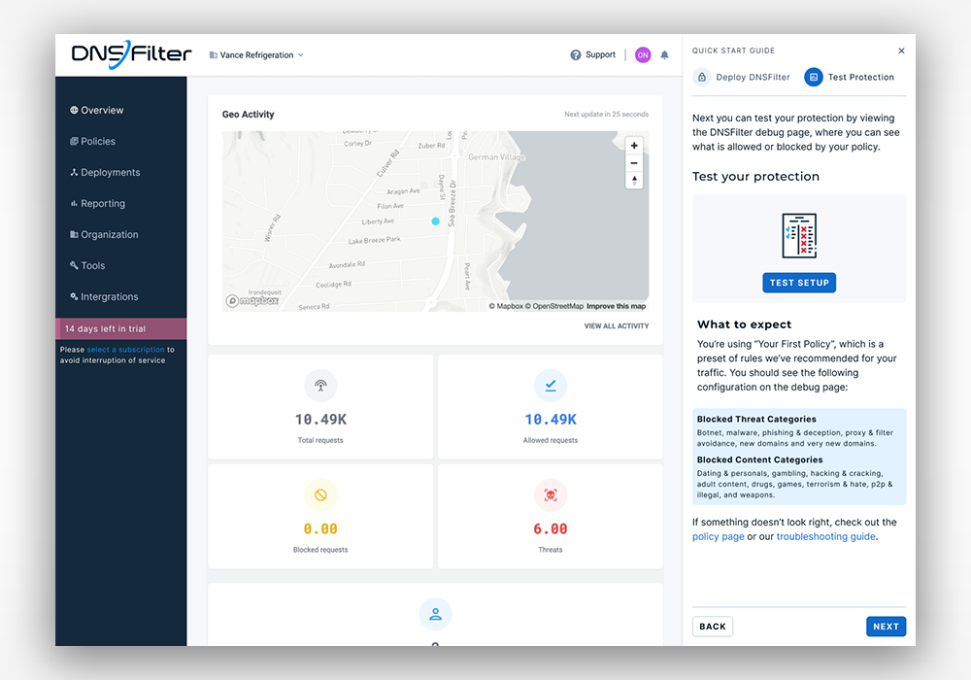This screenshot has width=971, height=680.
Task: Open the troubleshooting guide link
Action: [825, 535]
